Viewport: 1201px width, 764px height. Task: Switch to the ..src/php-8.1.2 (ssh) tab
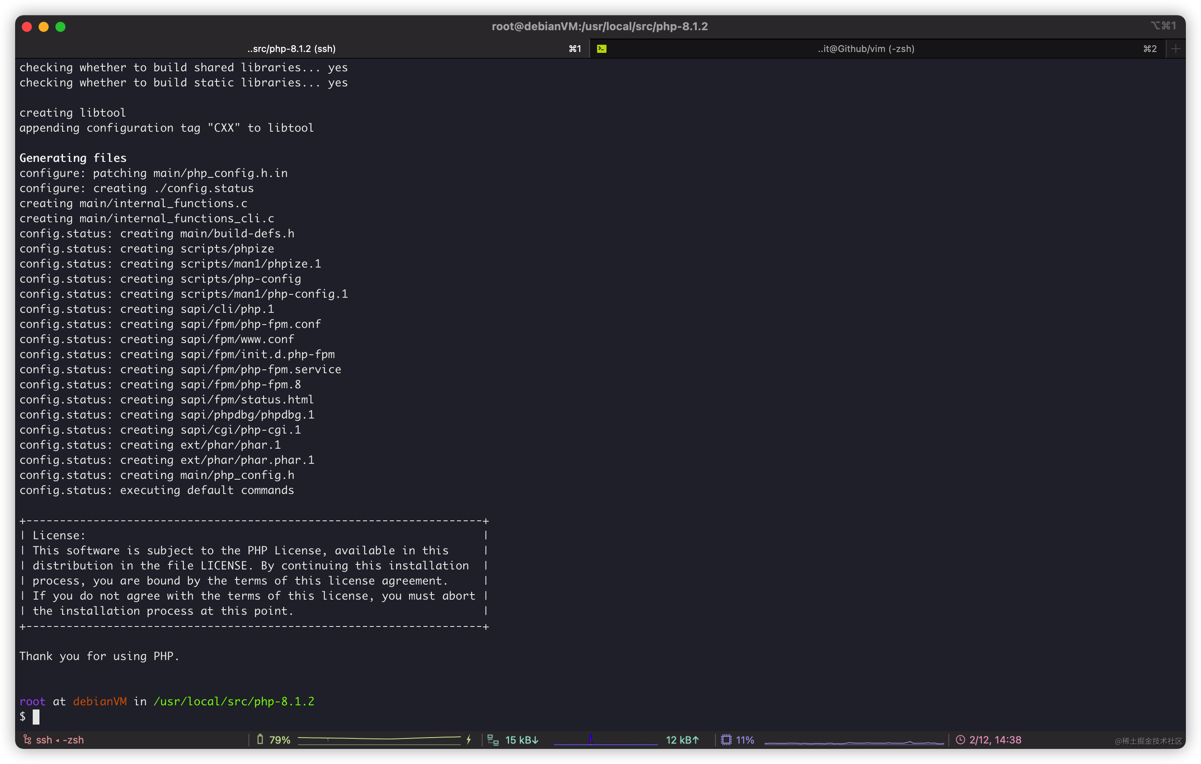click(291, 49)
